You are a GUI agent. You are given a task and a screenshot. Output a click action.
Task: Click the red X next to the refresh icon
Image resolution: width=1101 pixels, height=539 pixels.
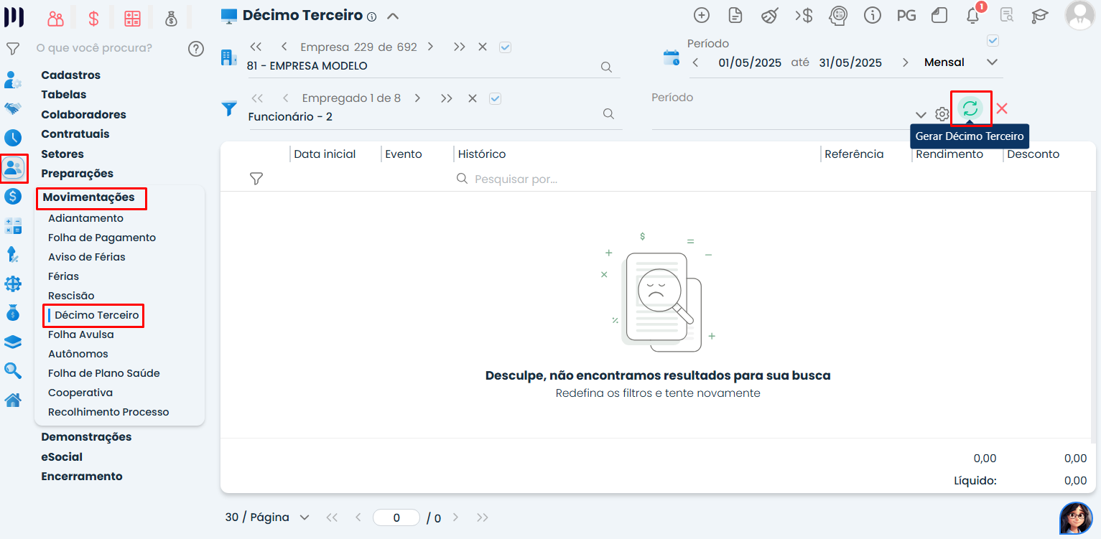click(x=1002, y=108)
